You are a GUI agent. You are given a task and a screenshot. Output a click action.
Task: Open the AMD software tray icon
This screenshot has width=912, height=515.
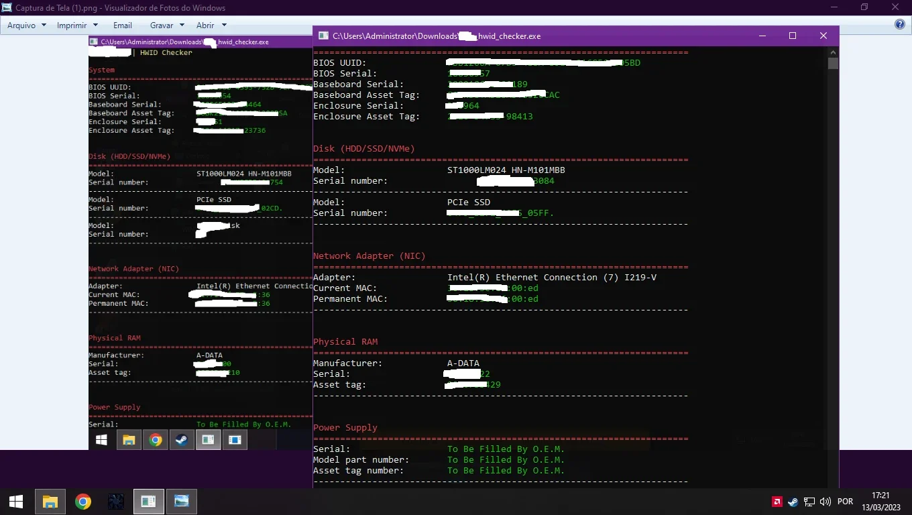(777, 502)
